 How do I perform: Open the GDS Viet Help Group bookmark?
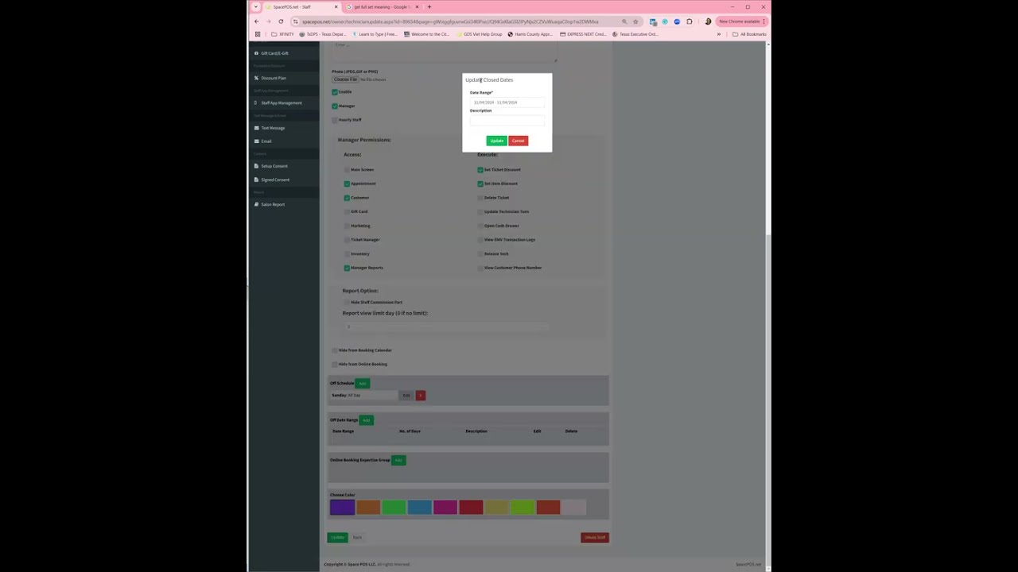(x=480, y=34)
